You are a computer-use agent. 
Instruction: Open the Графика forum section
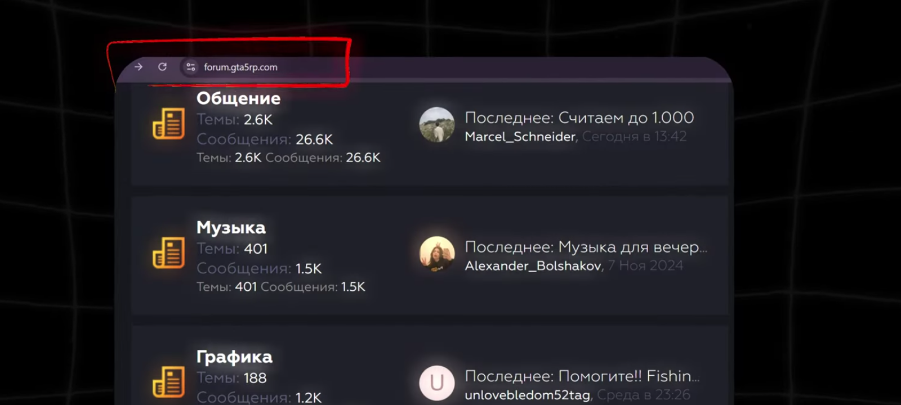(234, 357)
